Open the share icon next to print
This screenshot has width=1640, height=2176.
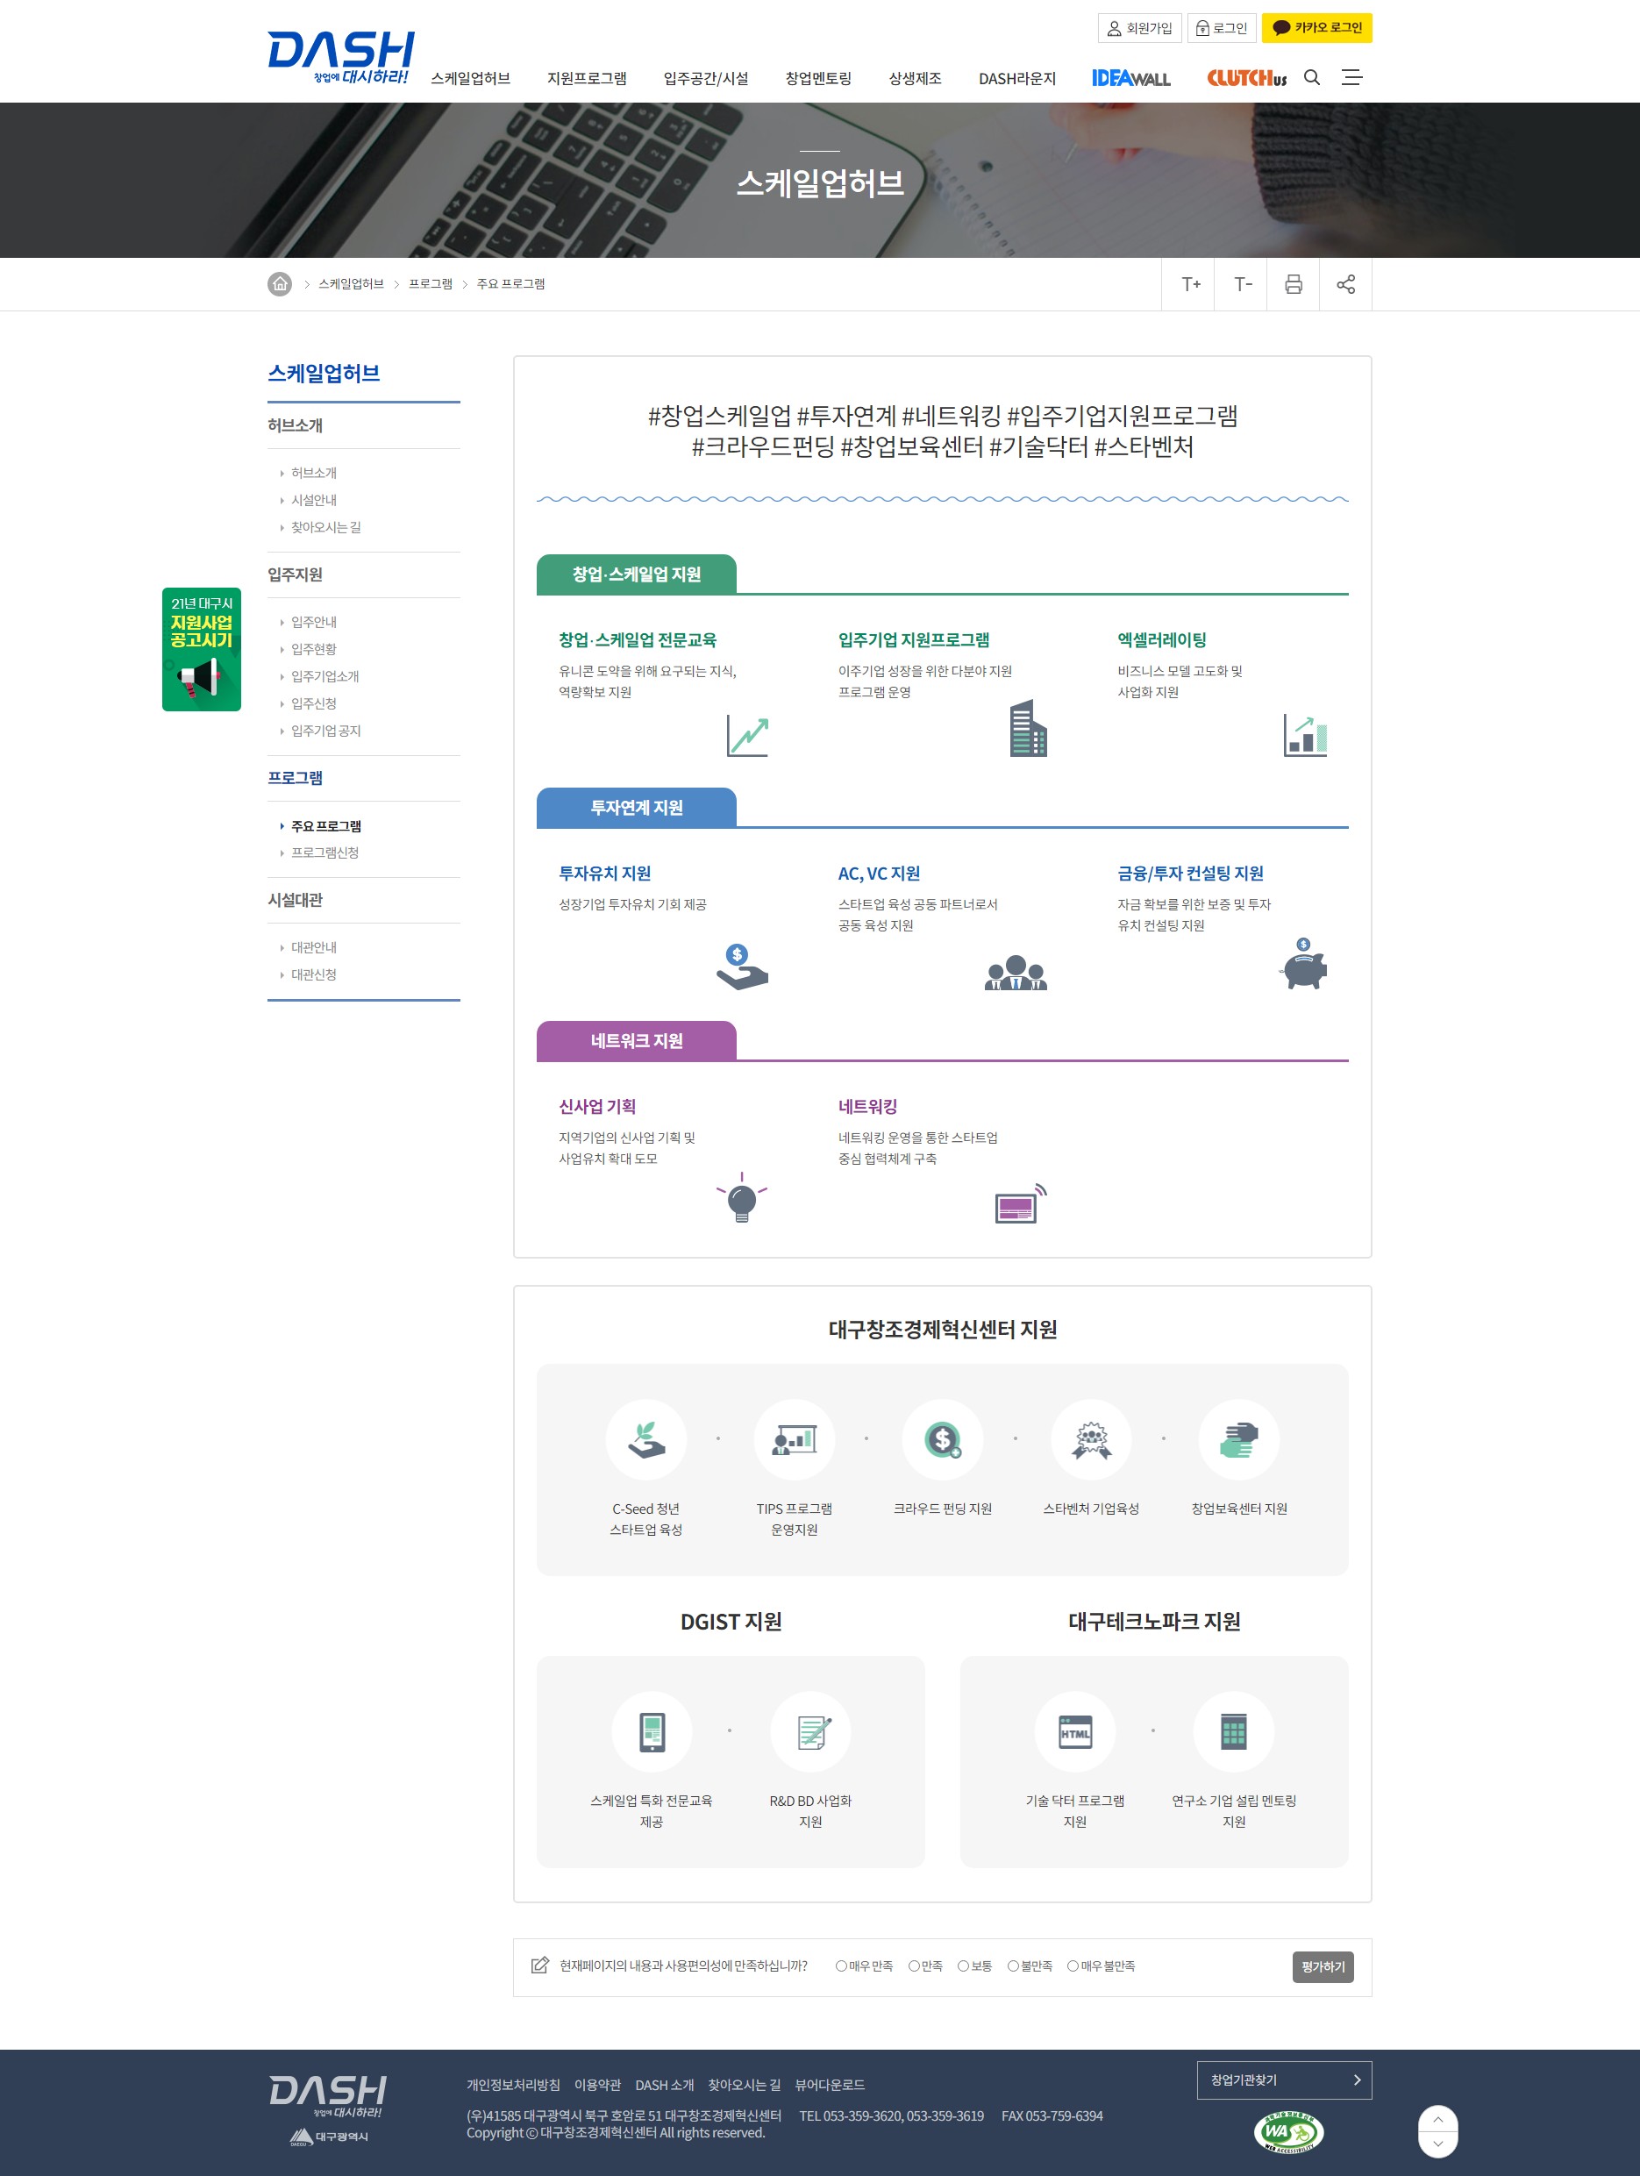1344,284
